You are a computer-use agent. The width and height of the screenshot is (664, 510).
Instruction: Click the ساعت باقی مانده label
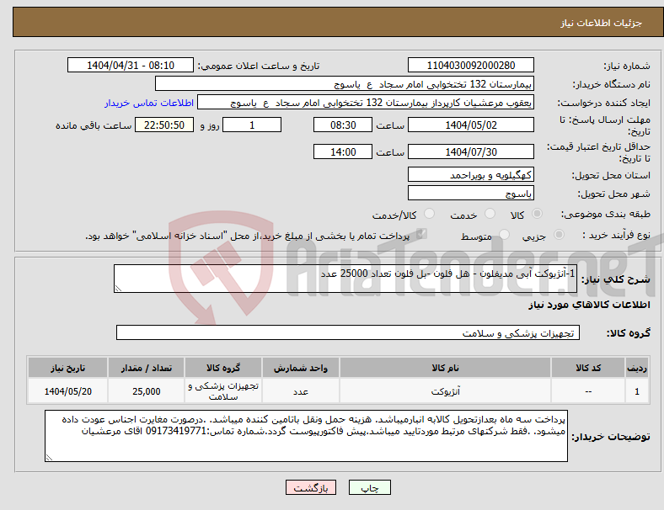(x=94, y=125)
